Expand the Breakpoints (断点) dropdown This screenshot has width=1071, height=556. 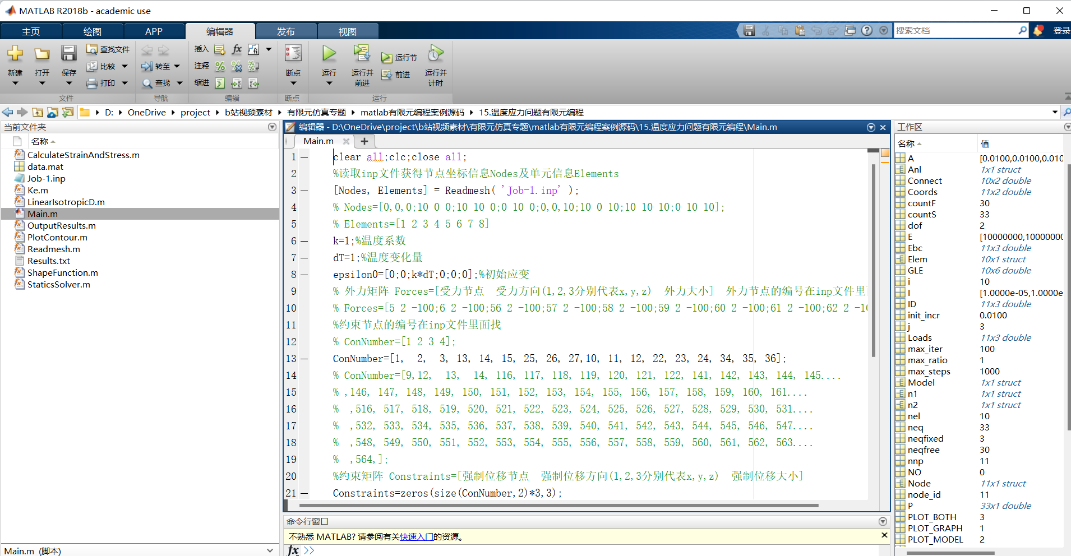point(293,84)
